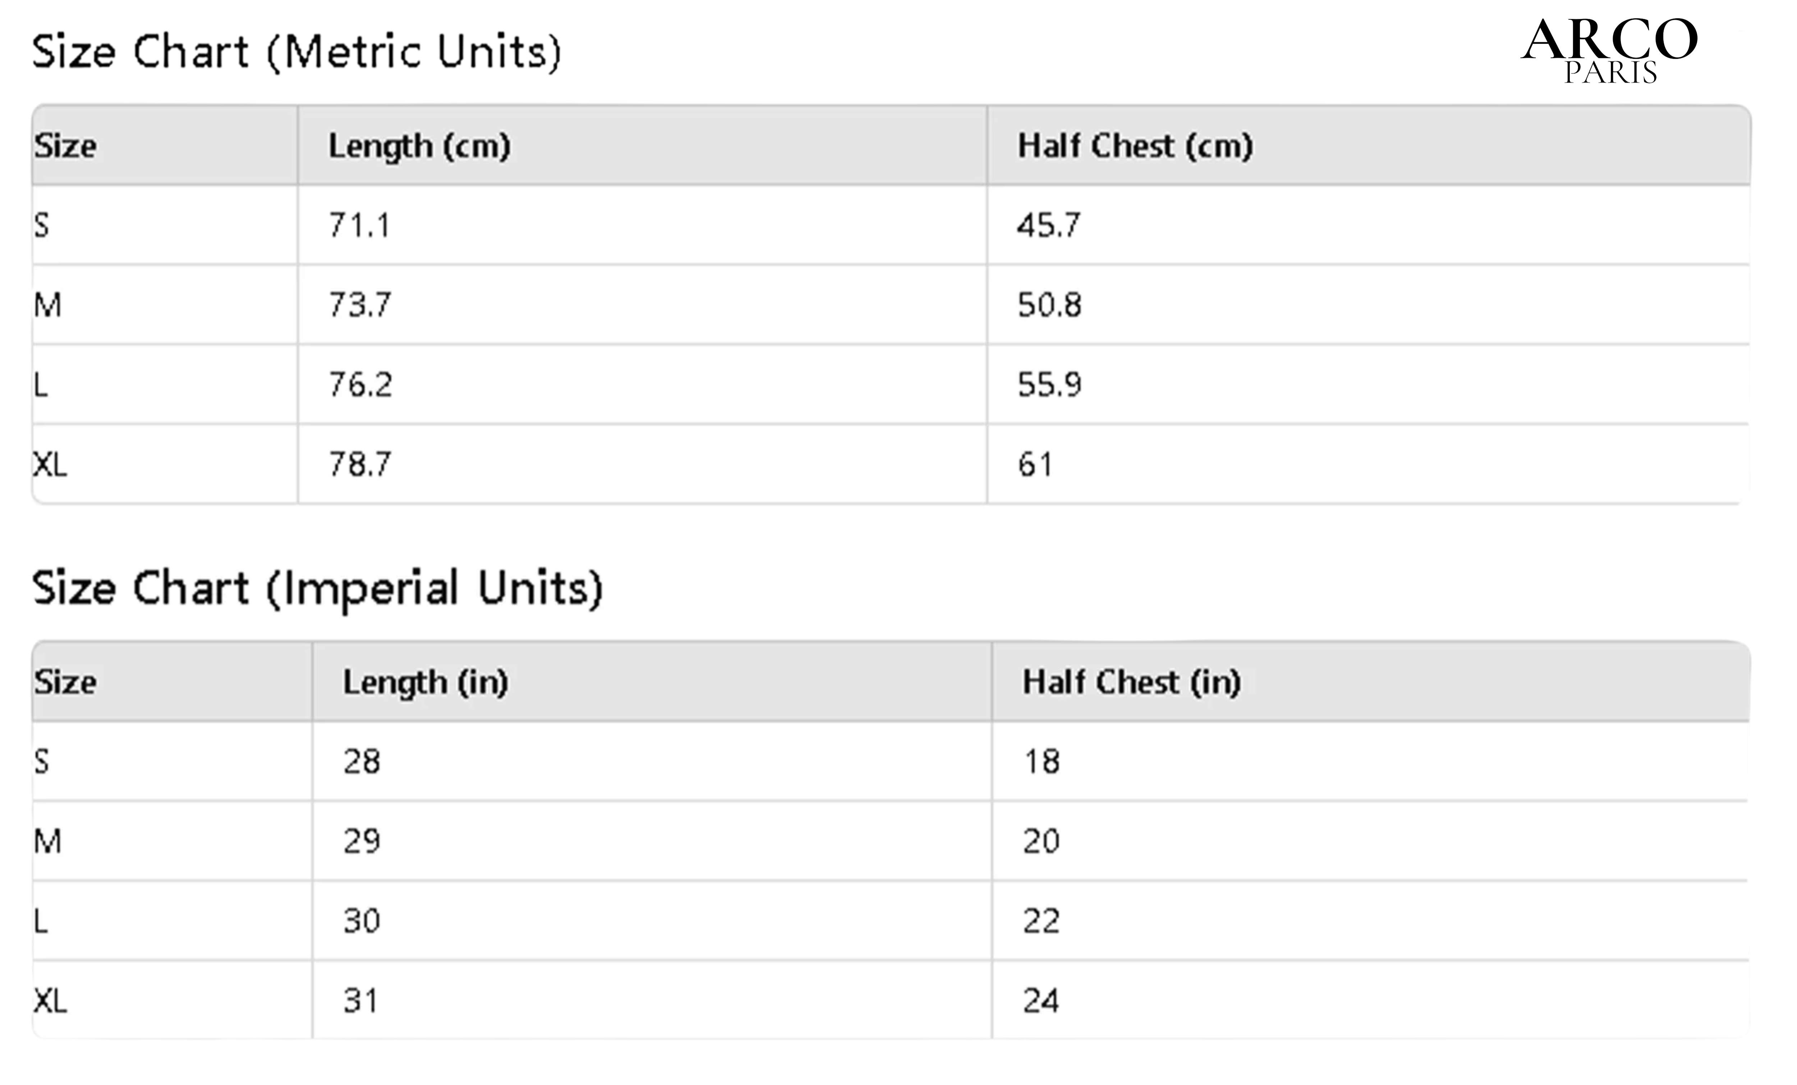Click the 78.7 length cell
Image resolution: width=1797 pixels, height=1085 pixels.
359,464
